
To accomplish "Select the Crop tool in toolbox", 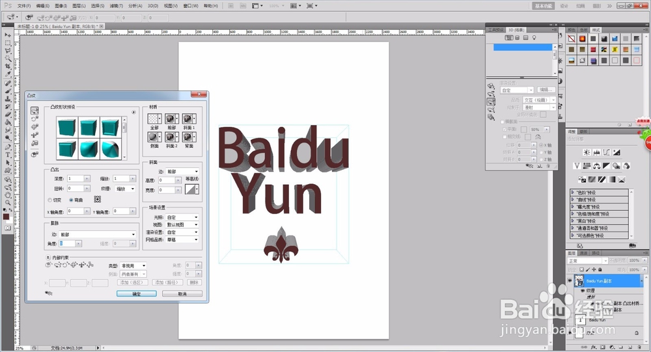I will 7,66.
